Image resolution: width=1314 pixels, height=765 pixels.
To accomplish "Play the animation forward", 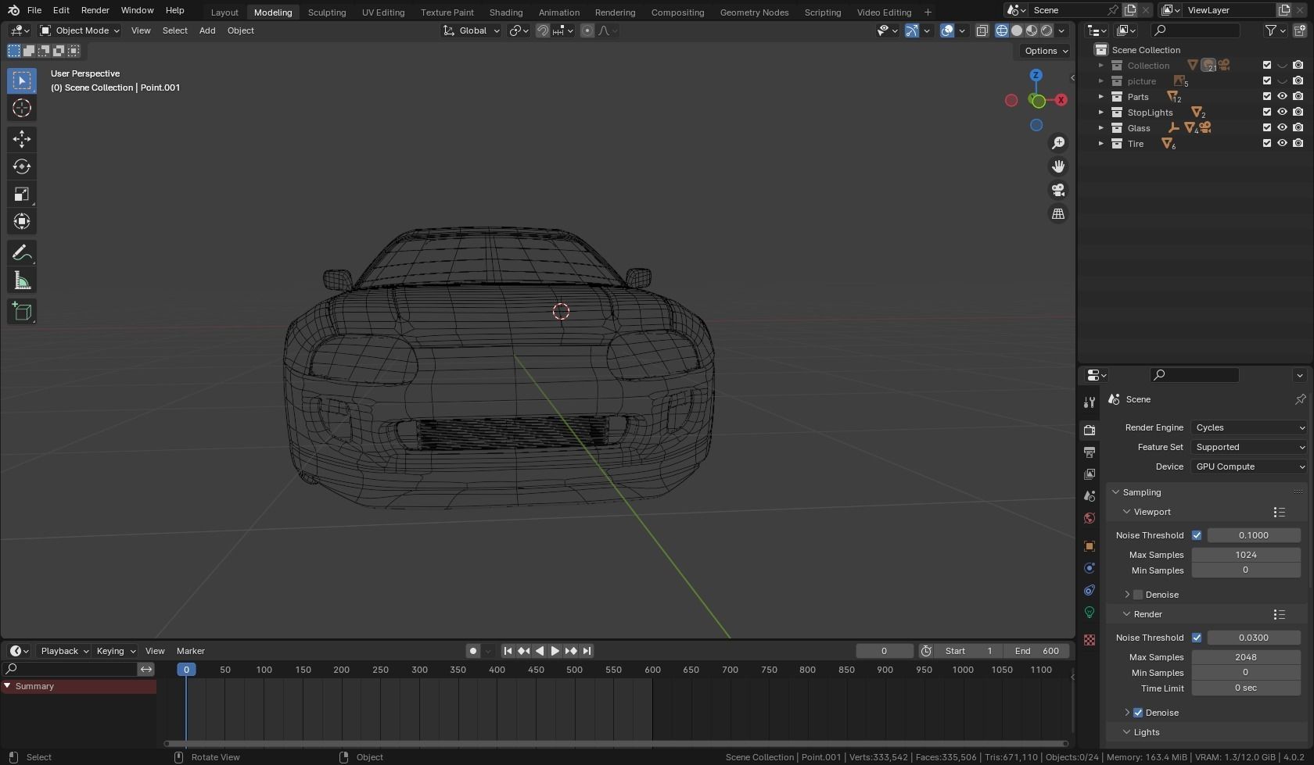I will point(555,651).
